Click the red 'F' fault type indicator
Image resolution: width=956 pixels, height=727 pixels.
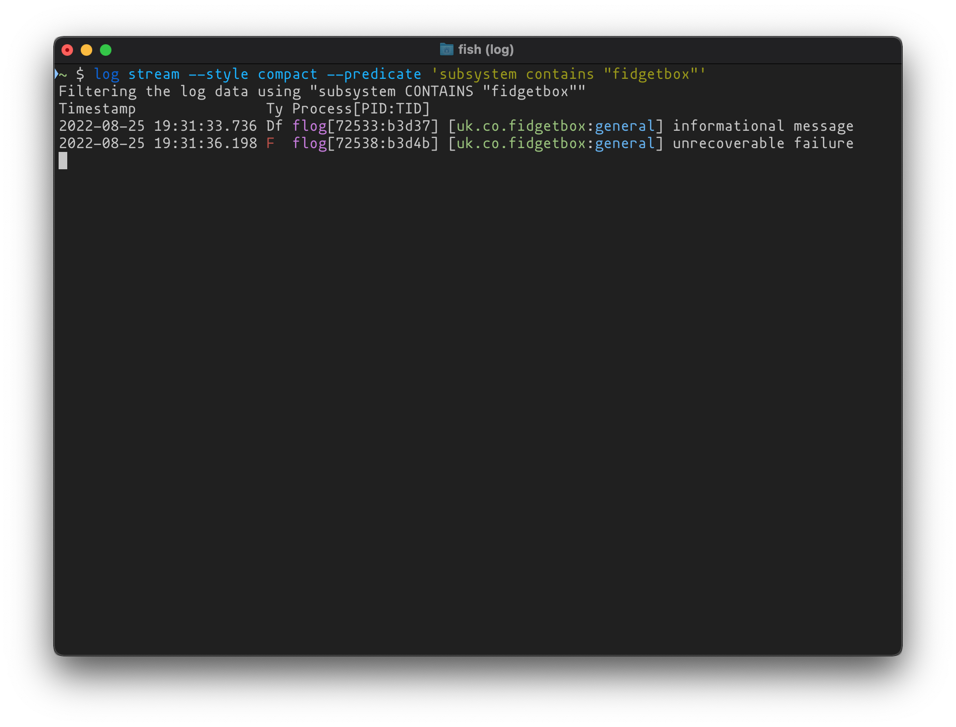click(270, 143)
